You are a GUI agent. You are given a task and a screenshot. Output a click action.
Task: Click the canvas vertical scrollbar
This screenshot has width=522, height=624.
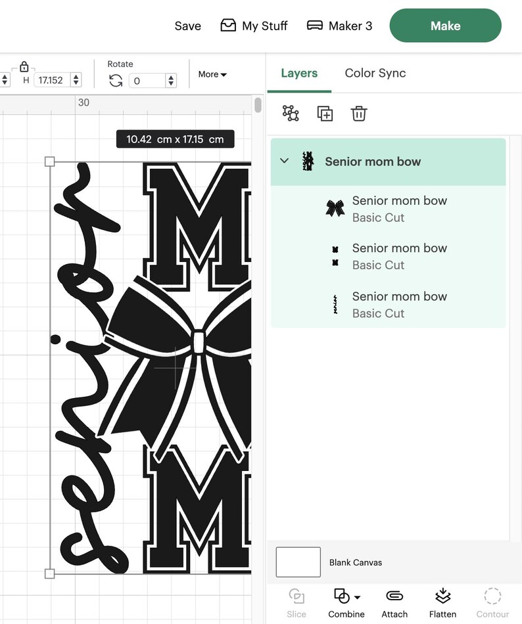[x=258, y=105]
